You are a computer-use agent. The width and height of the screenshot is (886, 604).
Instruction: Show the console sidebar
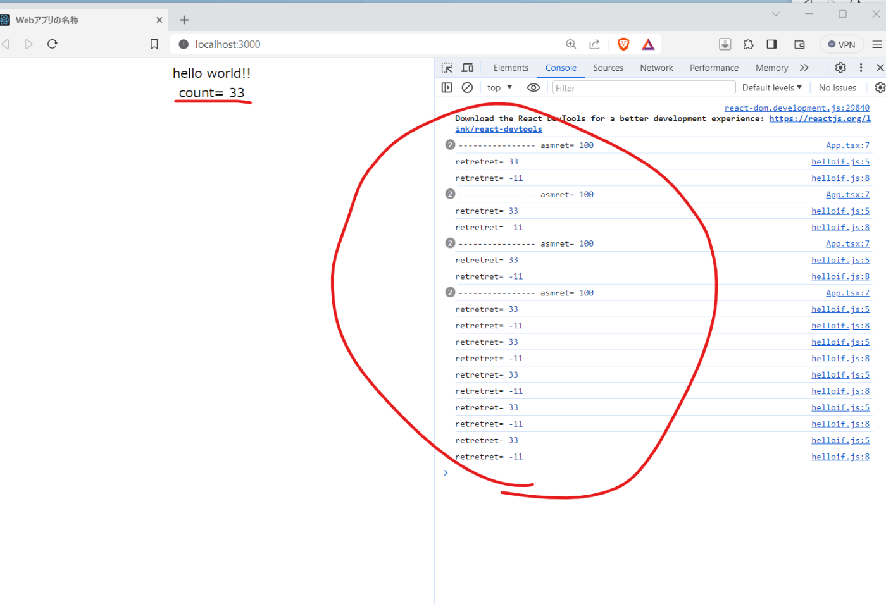click(x=447, y=87)
